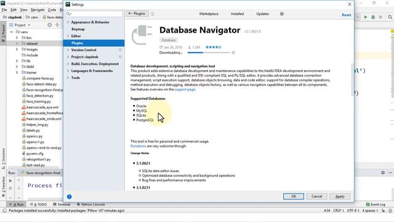Open the Terminal tool window
394x222 pixels.
tap(62, 204)
